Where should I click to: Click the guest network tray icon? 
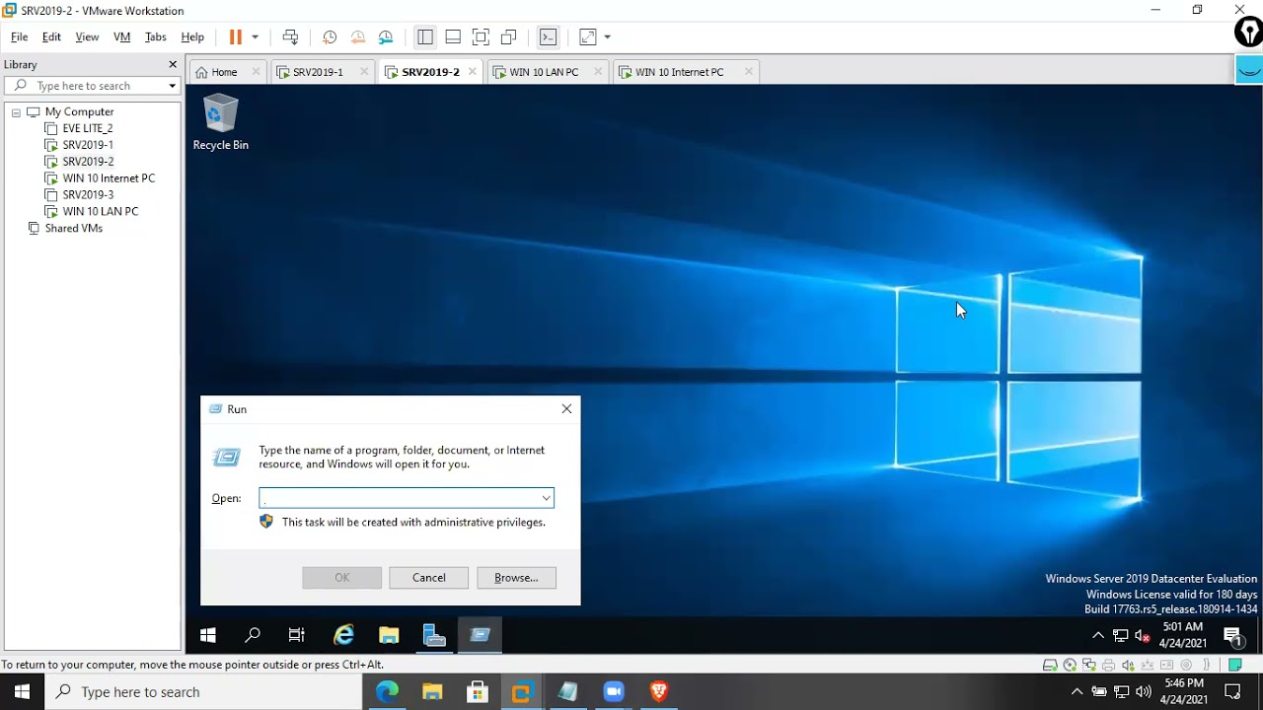tap(1121, 635)
